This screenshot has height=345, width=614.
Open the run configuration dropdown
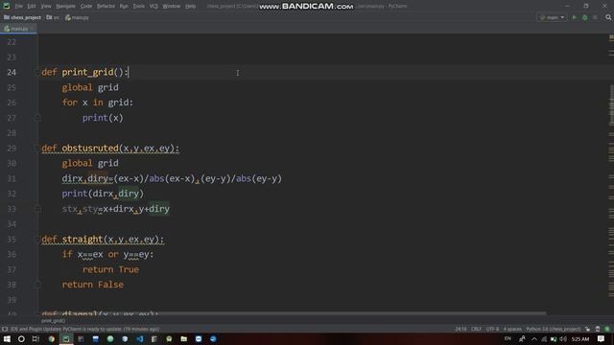coord(552,17)
